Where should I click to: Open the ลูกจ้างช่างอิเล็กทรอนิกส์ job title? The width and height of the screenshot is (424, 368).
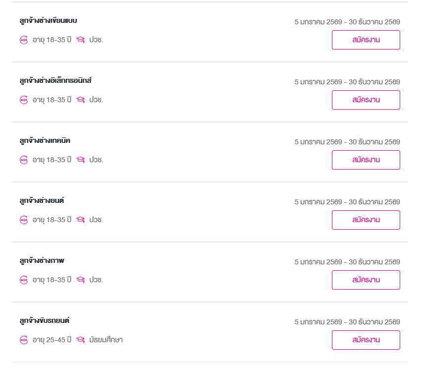click(55, 81)
